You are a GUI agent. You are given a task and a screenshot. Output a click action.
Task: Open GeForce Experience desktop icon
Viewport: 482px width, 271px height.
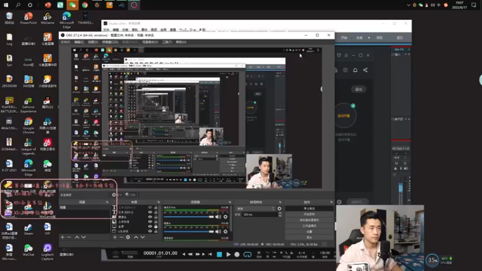point(28,105)
